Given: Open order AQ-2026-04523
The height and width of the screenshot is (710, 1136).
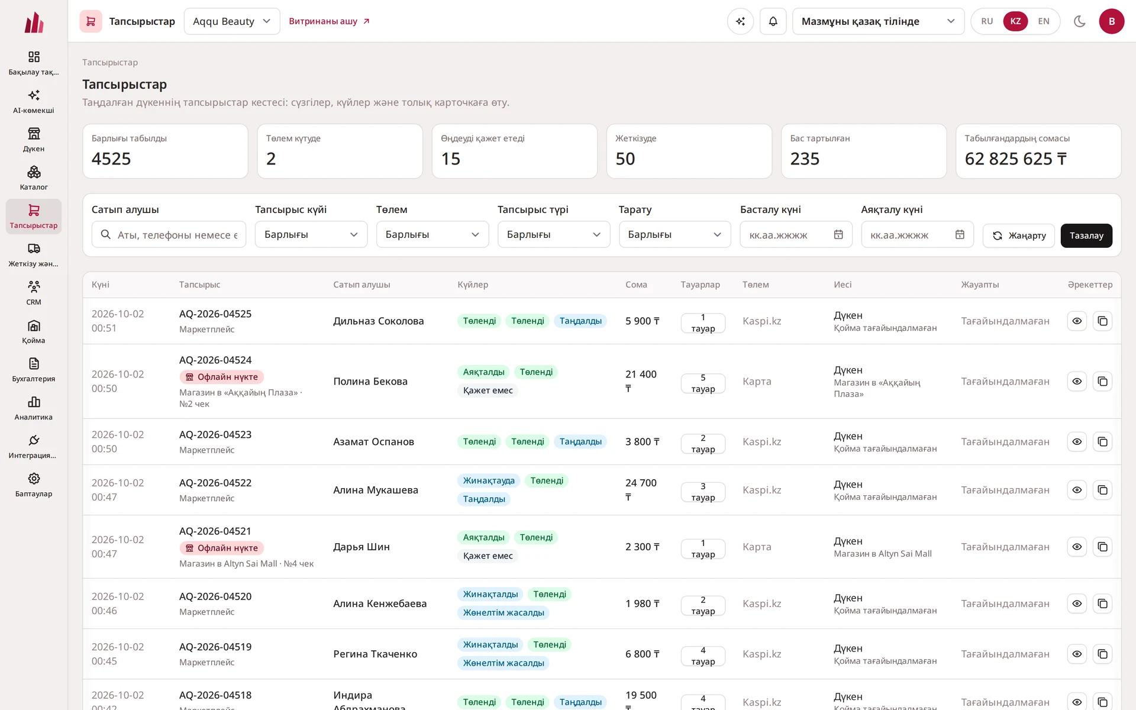Looking at the screenshot, I should [215, 434].
